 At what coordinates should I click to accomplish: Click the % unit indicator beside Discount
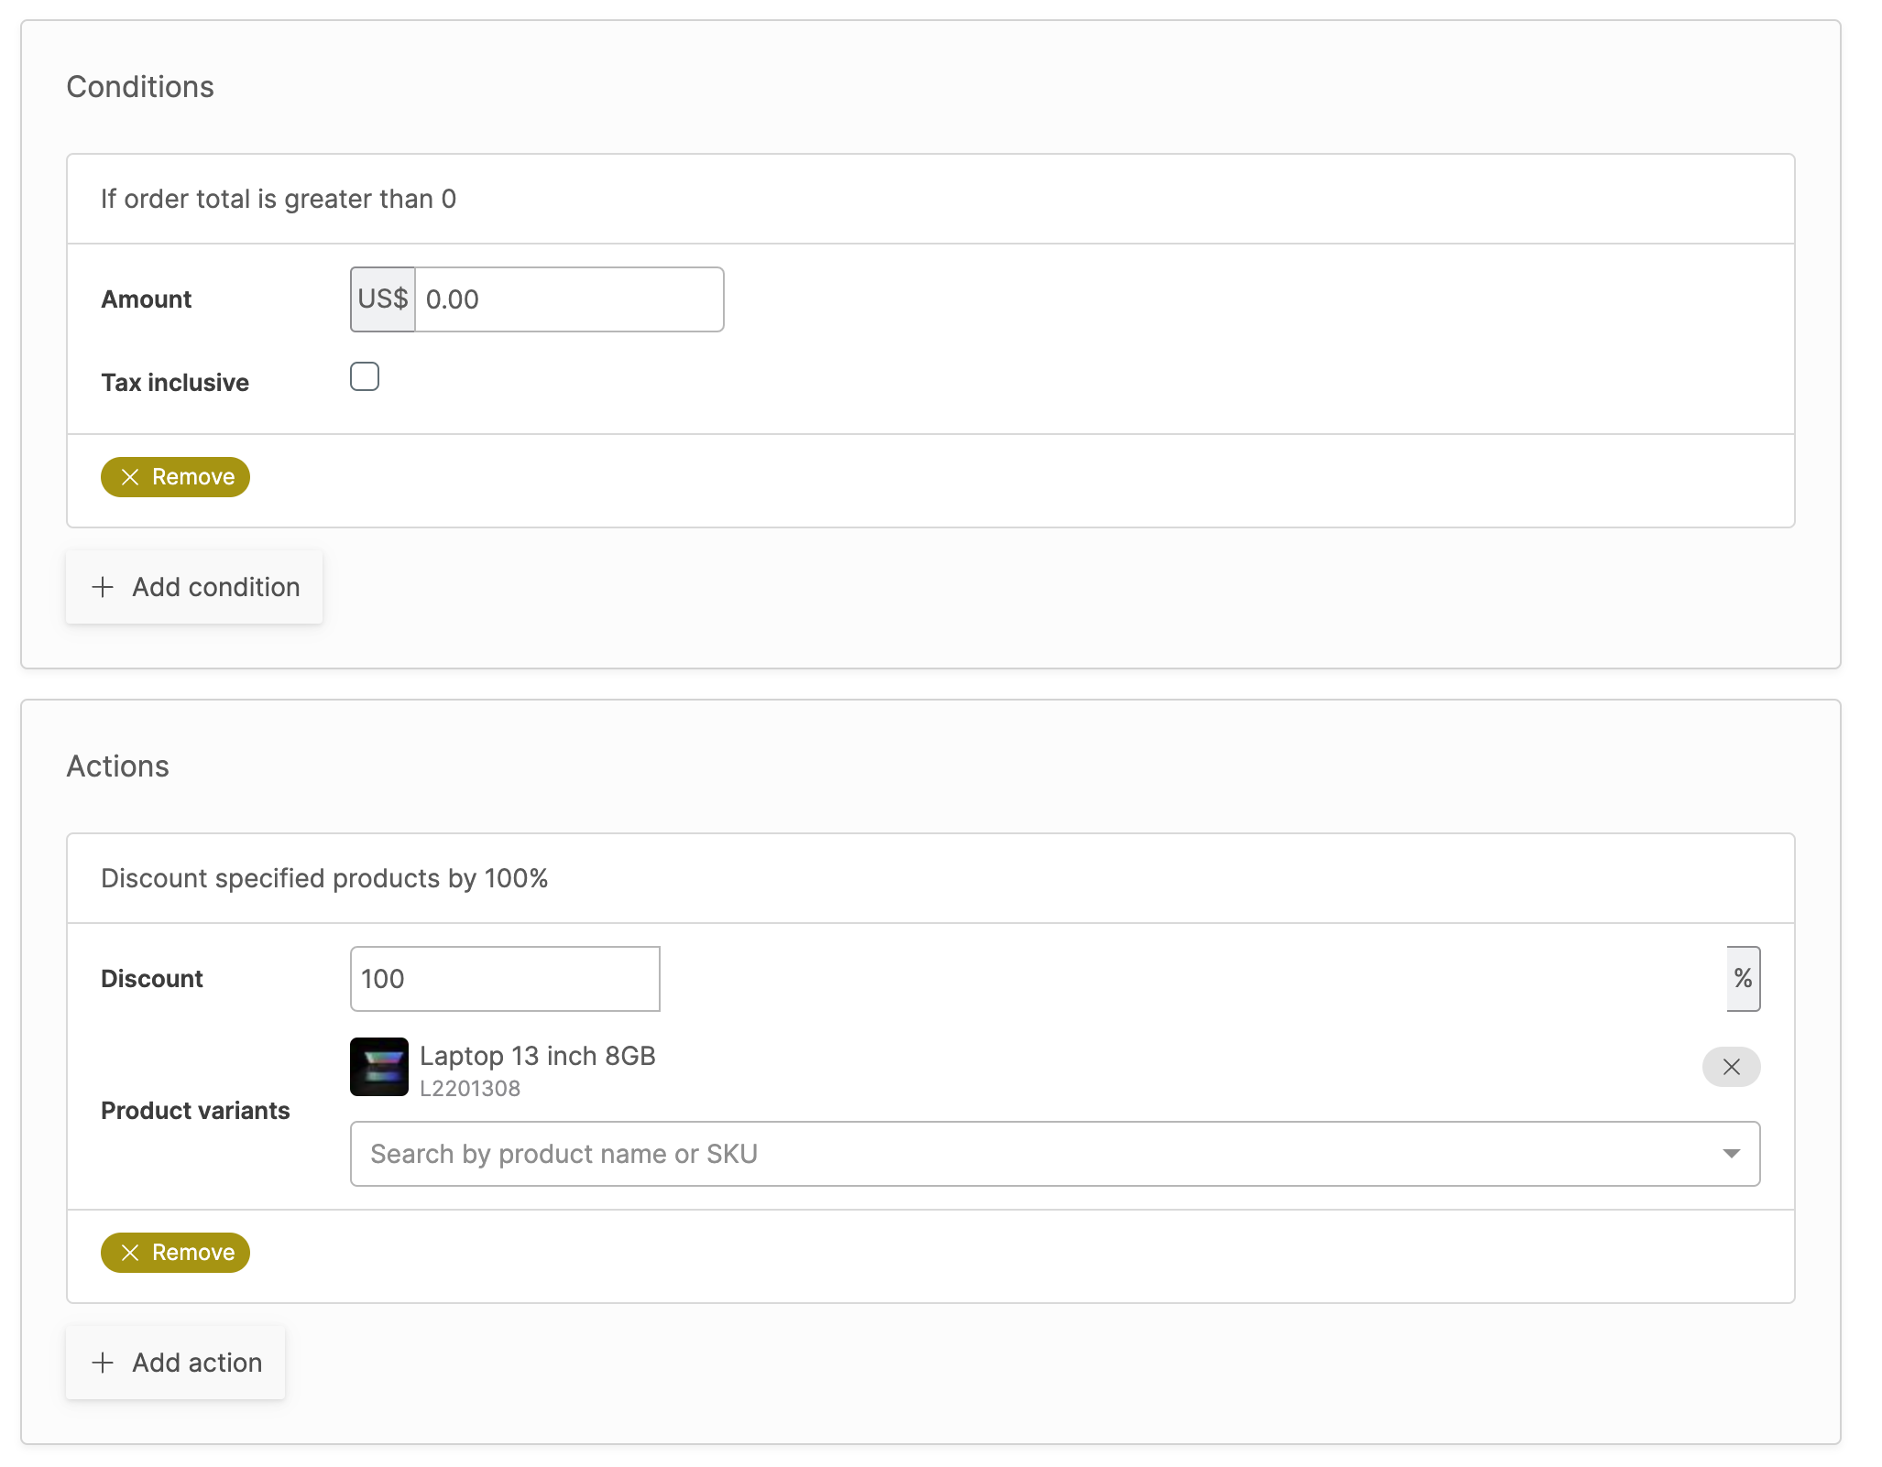[x=1743, y=978]
